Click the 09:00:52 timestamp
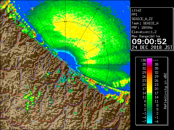 coord(149,41)
